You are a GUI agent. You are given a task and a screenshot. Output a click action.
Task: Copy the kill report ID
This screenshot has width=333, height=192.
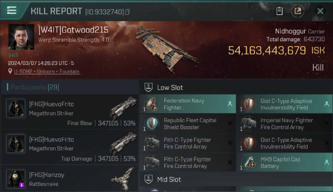click(127, 12)
